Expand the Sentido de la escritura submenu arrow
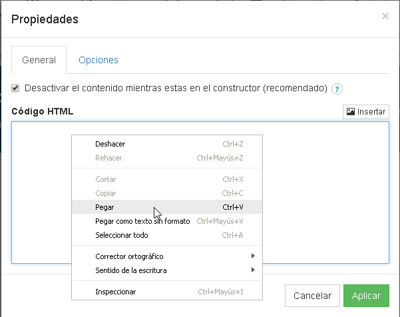 pos(253,270)
